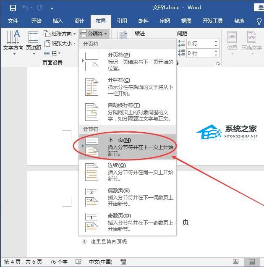Switch to read mode view icon
Image resolution: width=264 pixels, height=267 pixels.
click(235, 262)
